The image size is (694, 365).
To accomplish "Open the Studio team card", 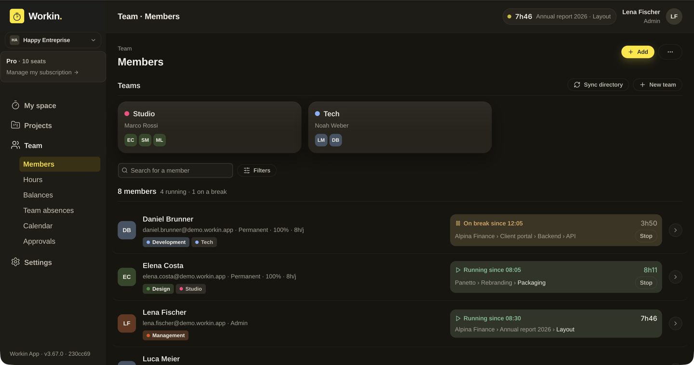I will click(210, 127).
